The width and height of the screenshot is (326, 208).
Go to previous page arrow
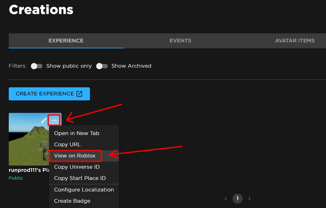[226, 199]
